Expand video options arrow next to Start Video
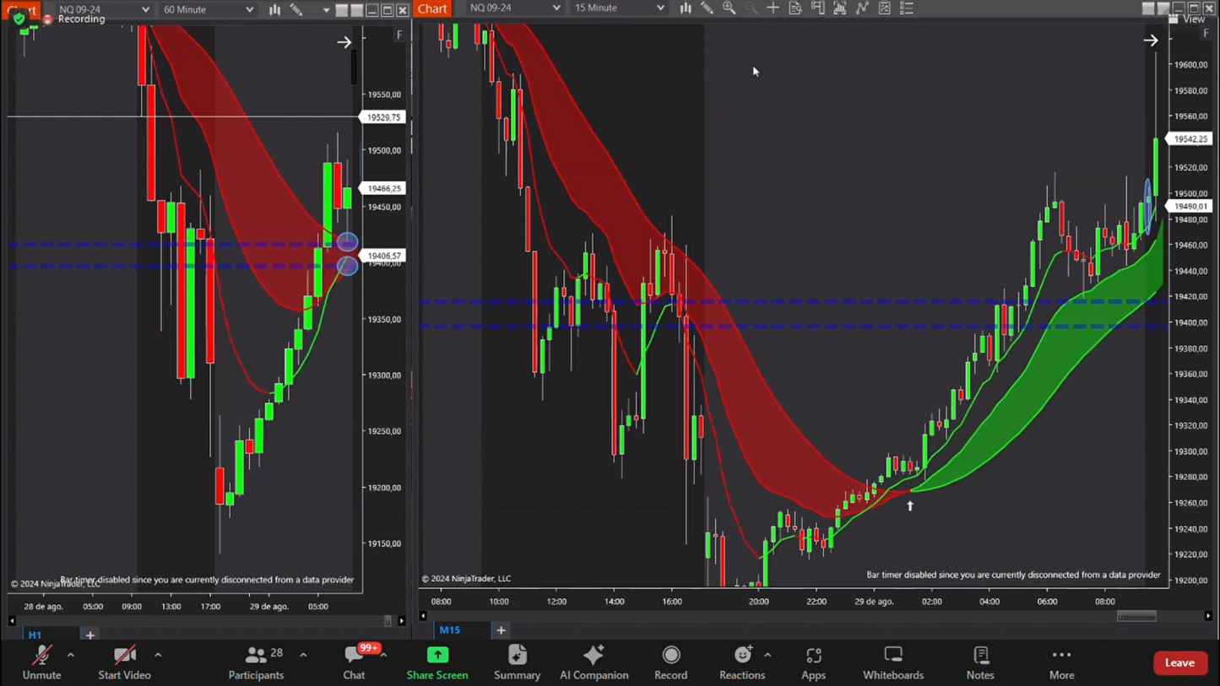Viewport: 1220px width, 686px height. 158,655
